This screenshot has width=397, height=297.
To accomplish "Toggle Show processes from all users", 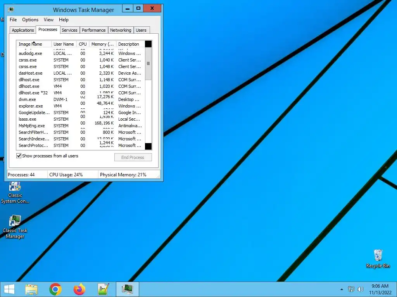I will [19, 155].
